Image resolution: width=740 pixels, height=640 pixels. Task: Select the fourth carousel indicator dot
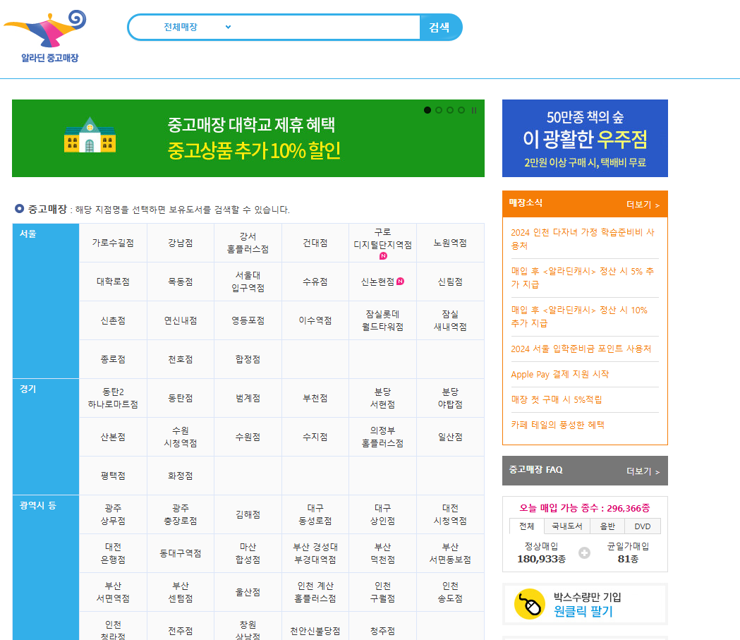(460, 110)
